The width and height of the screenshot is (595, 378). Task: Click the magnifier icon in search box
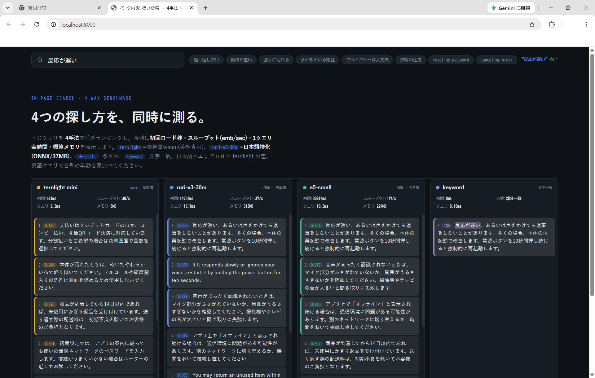(40, 60)
